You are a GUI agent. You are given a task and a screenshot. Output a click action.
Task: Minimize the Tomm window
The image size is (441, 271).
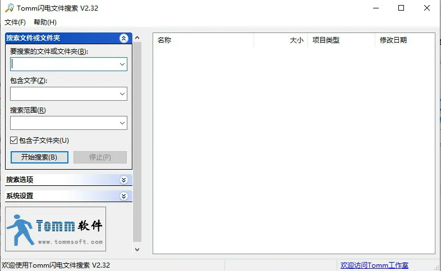pyautogui.click(x=376, y=8)
